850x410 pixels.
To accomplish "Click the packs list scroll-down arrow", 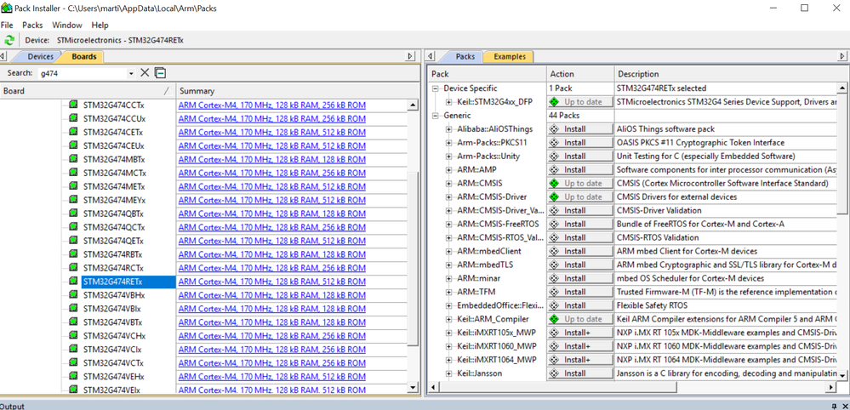I will point(842,375).
